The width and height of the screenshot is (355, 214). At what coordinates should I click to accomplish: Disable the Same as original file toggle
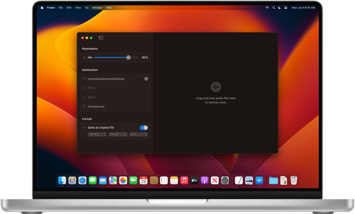(x=143, y=127)
